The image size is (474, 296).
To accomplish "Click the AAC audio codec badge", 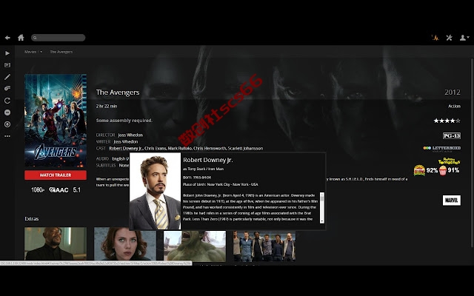I will (59, 189).
